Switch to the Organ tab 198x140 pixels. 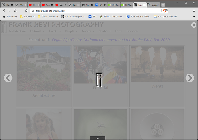pyautogui.click(x=153, y=5)
